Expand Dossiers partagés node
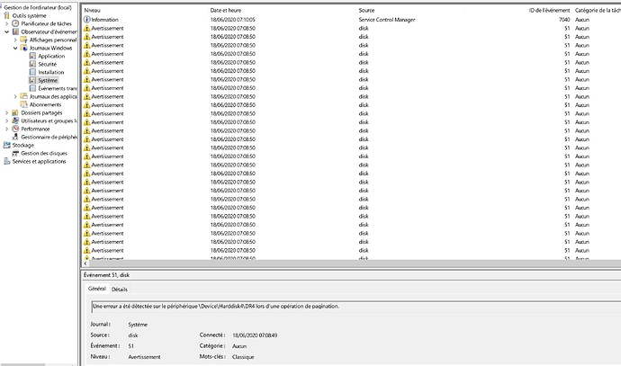Image resolution: width=621 pixels, height=366 pixels. point(6,112)
